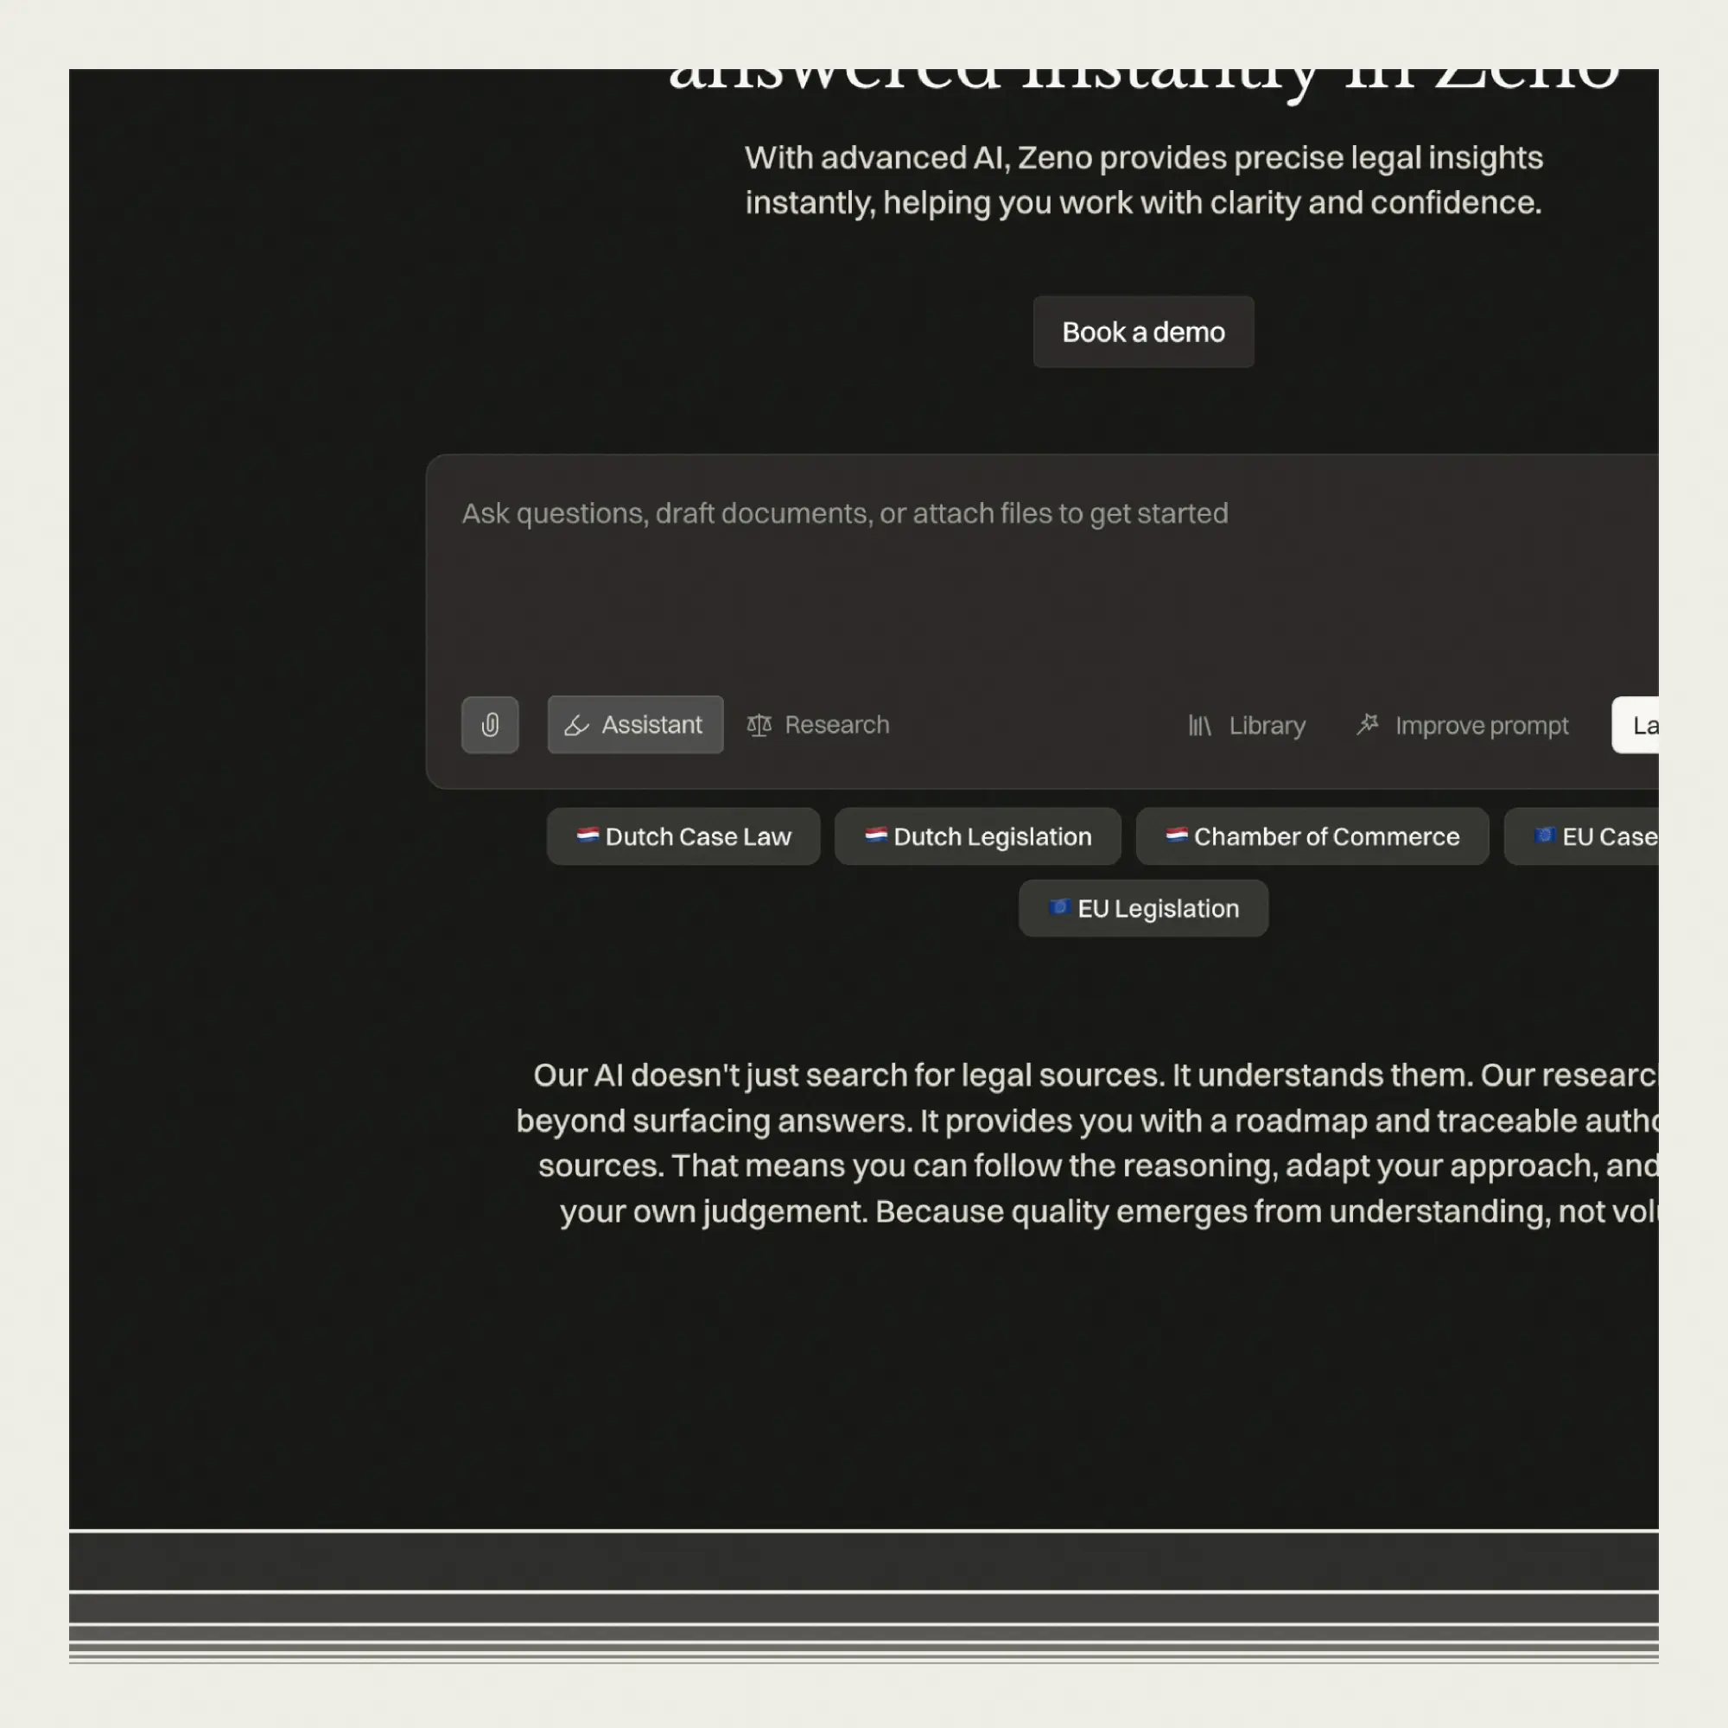The image size is (1728, 1728).
Task: Click the Dutch Case Law chip text
Action: click(x=697, y=836)
